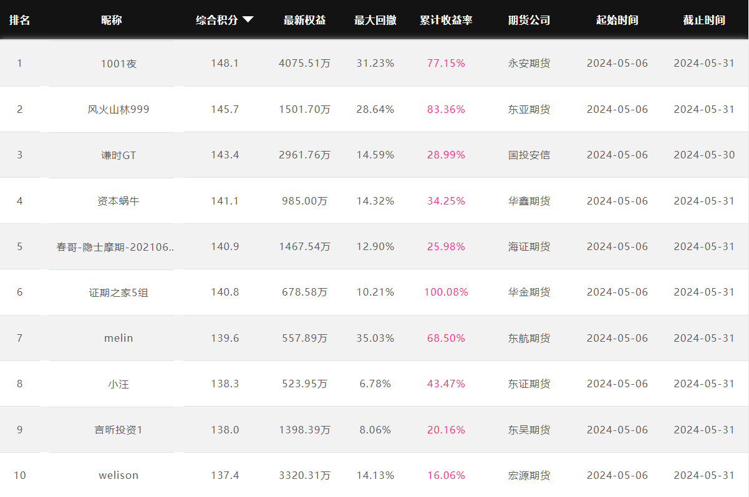This screenshot has height=497, width=749.
Task: Click the 最大回撤 column header
Action: (x=375, y=20)
